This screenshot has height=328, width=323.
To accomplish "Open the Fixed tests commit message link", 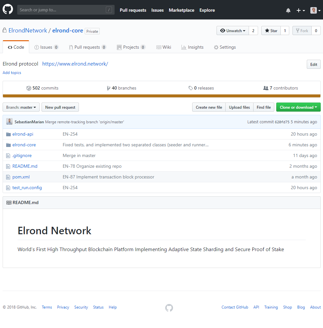I will tap(136, 145).
